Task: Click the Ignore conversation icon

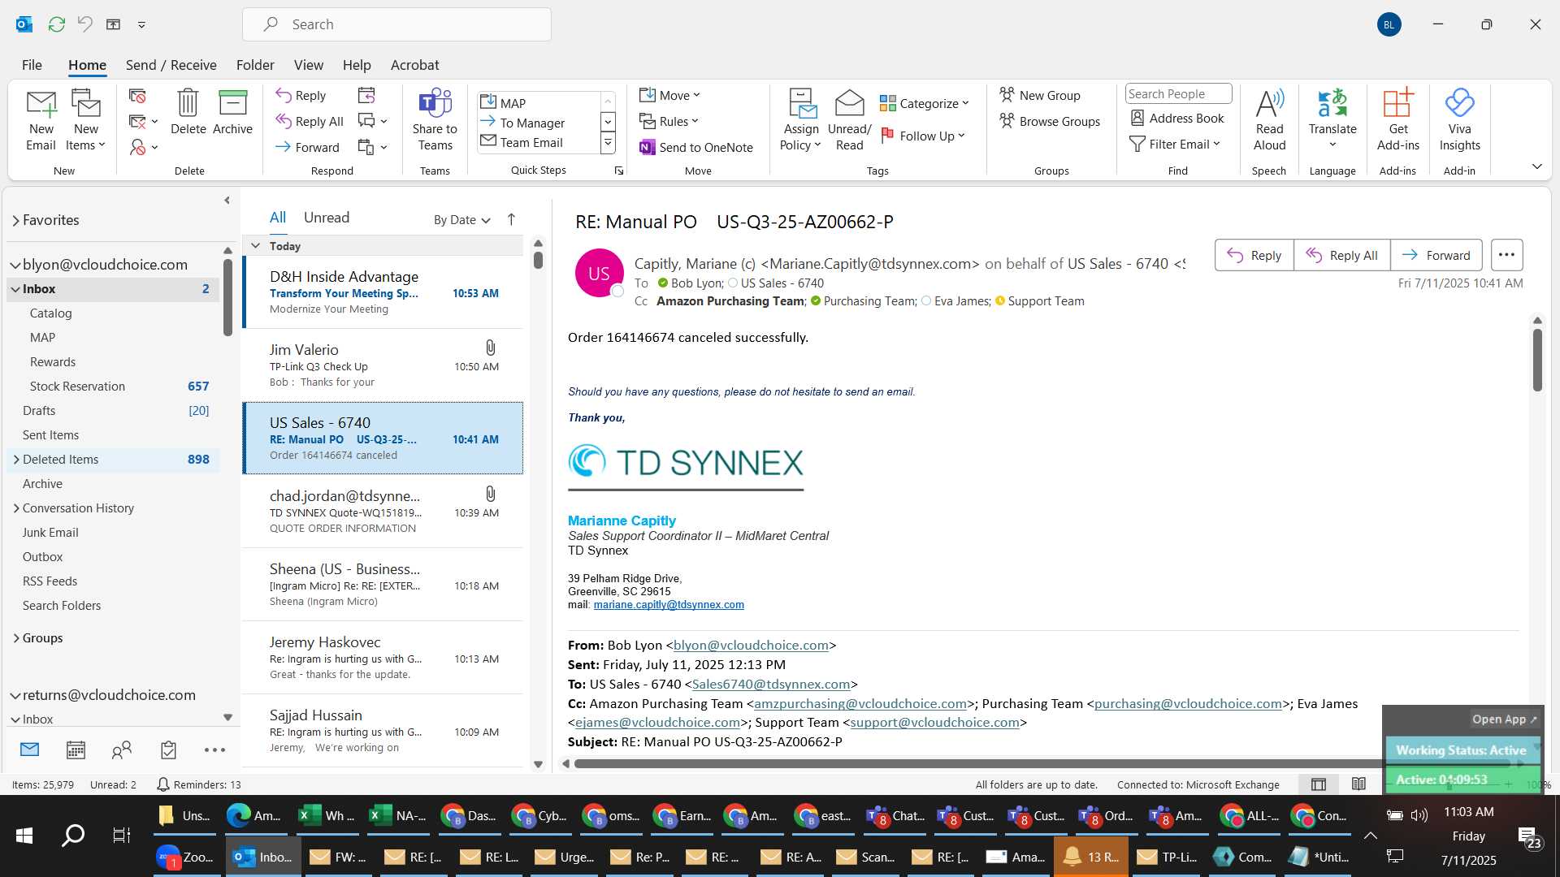Action: point(137,96)
